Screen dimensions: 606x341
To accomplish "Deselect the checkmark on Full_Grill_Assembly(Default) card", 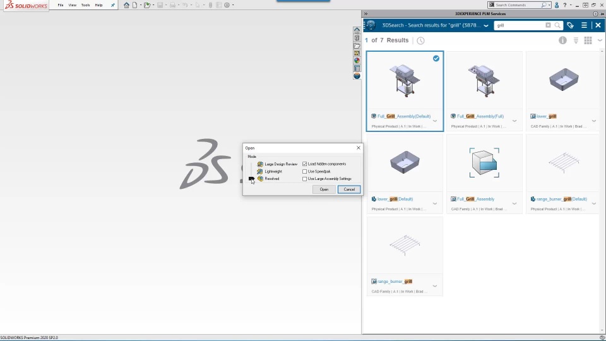I will [436, 58].
